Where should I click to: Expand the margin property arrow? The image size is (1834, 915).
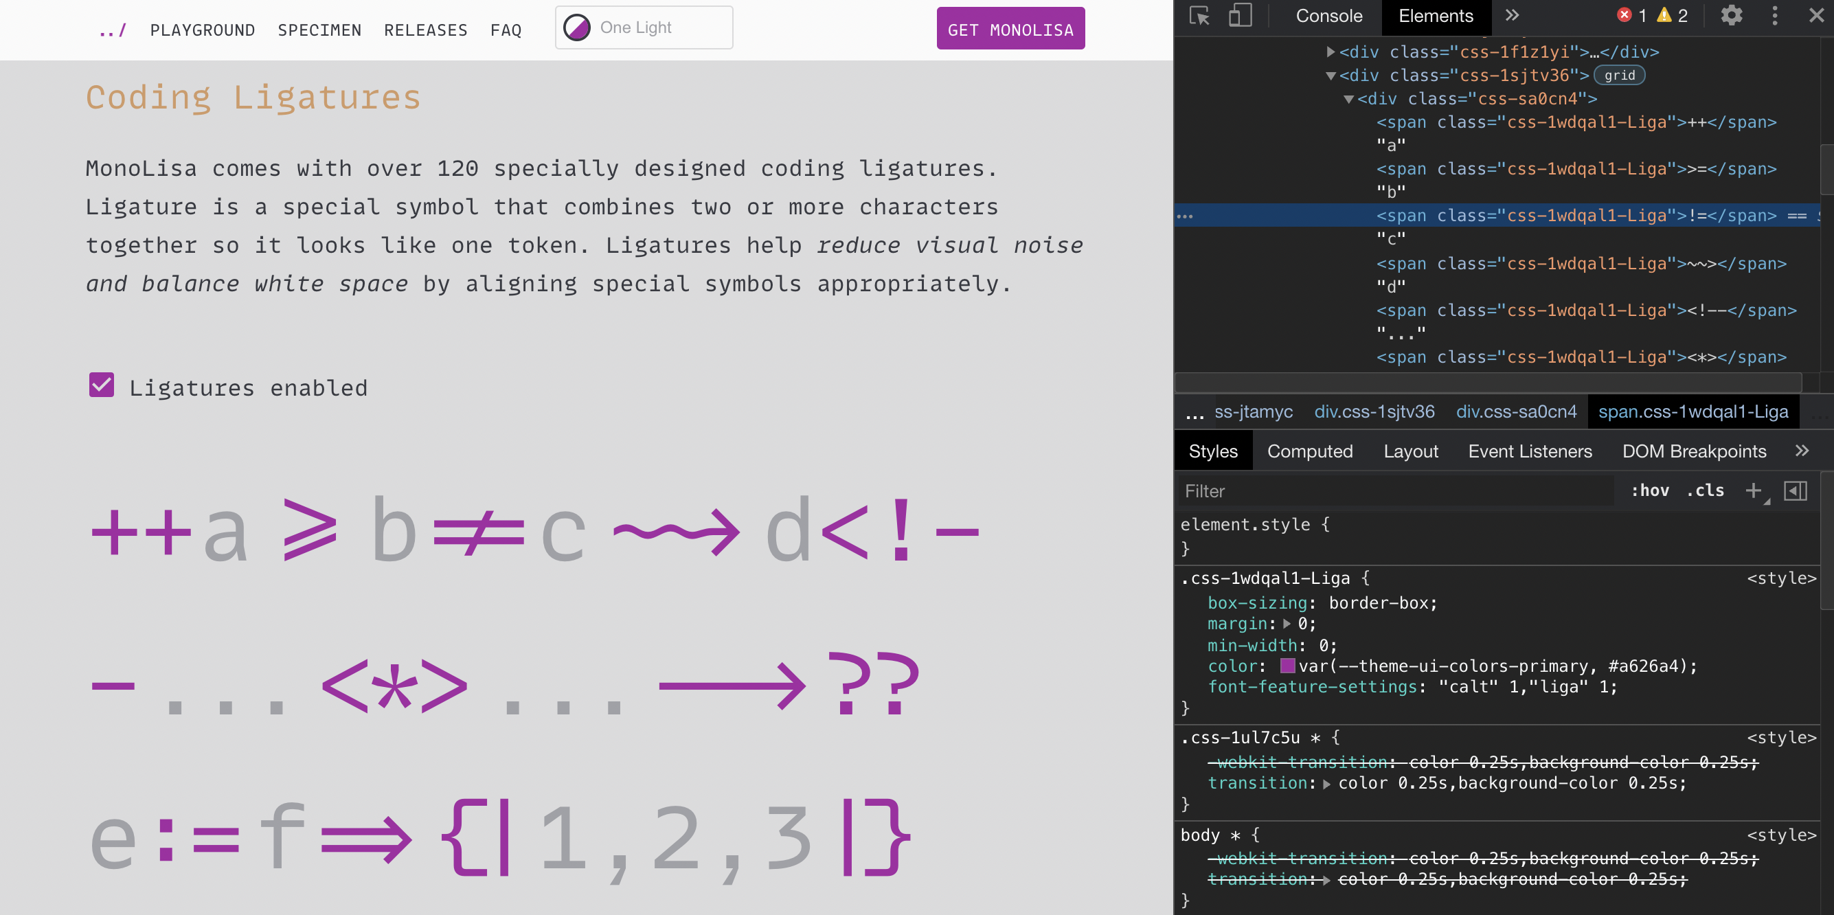click(x=1287, y=624)
